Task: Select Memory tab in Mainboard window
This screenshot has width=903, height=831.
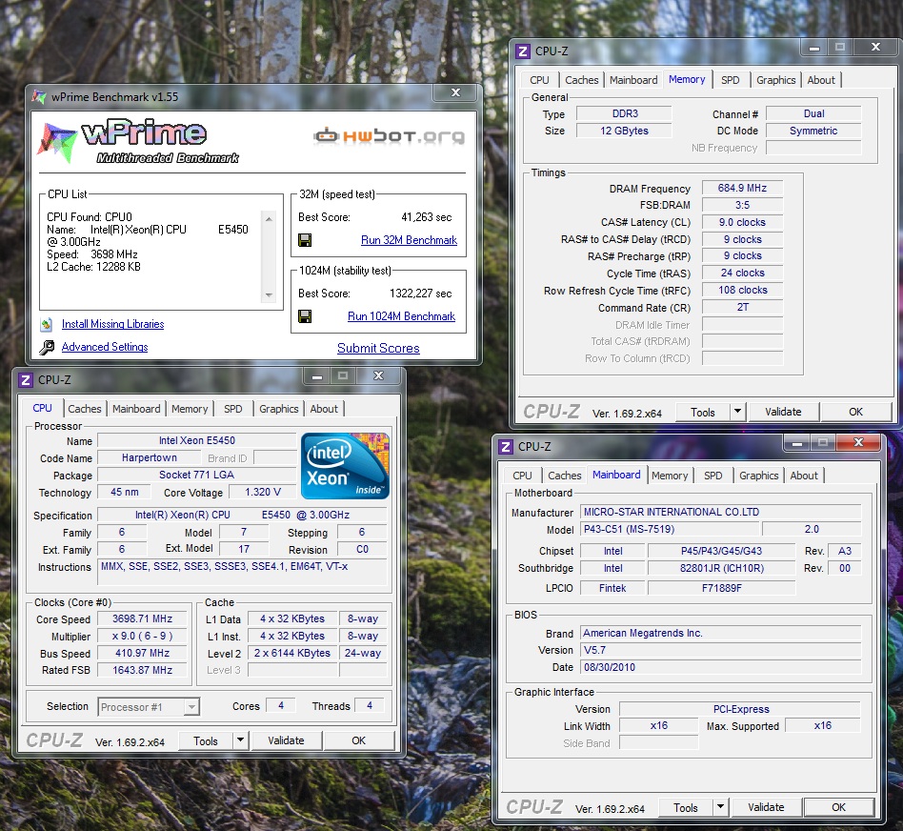Action: 670,476
